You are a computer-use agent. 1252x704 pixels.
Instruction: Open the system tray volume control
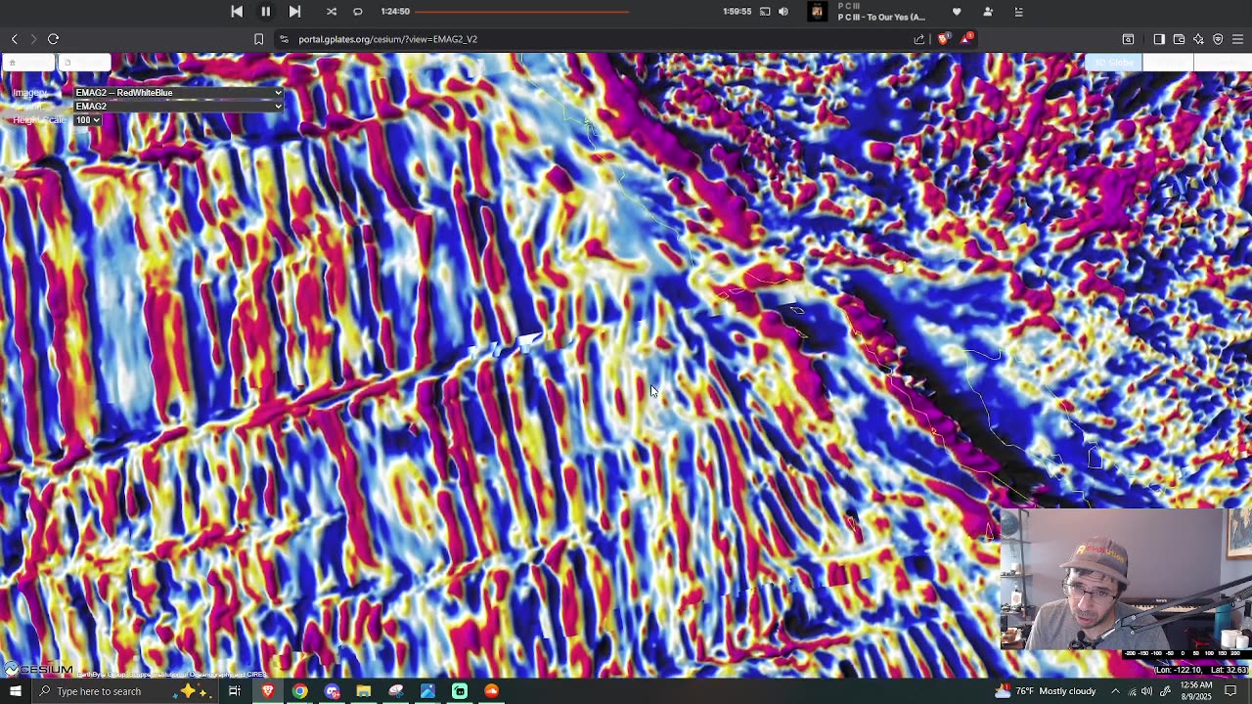pyautogui.click(x=1146, y=691)
